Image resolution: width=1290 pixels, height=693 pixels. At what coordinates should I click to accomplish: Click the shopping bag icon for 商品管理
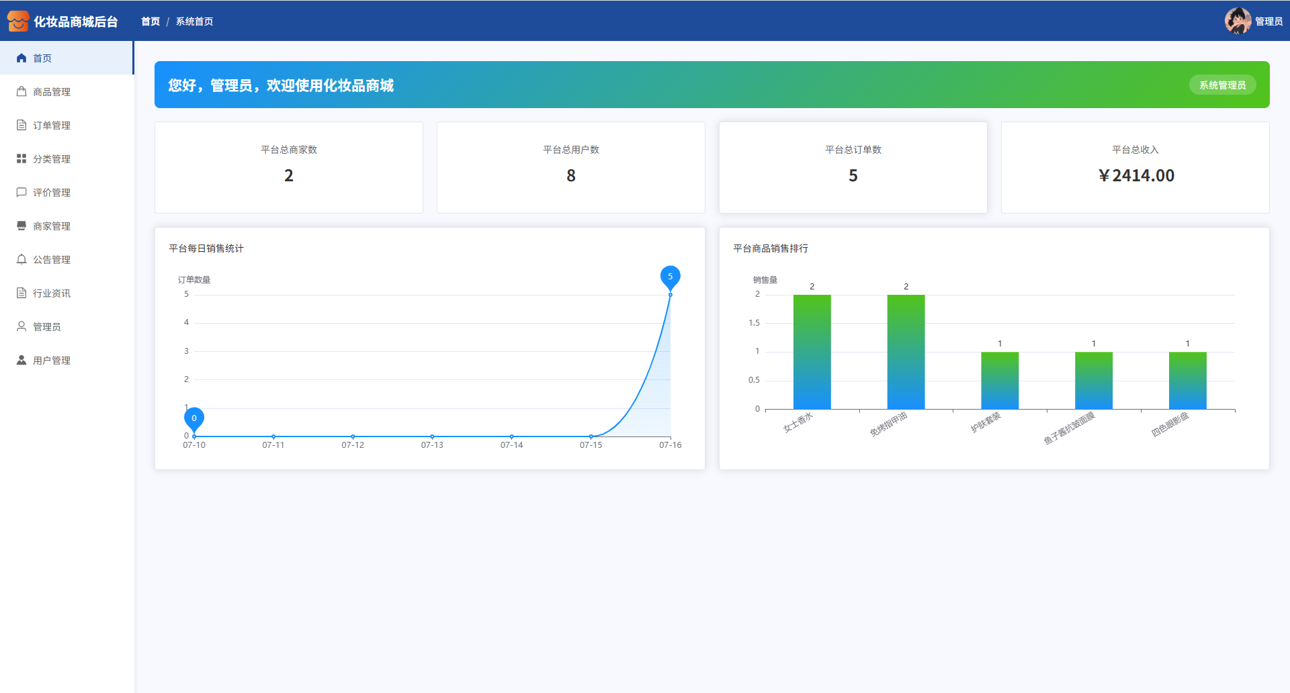point(21,92)
